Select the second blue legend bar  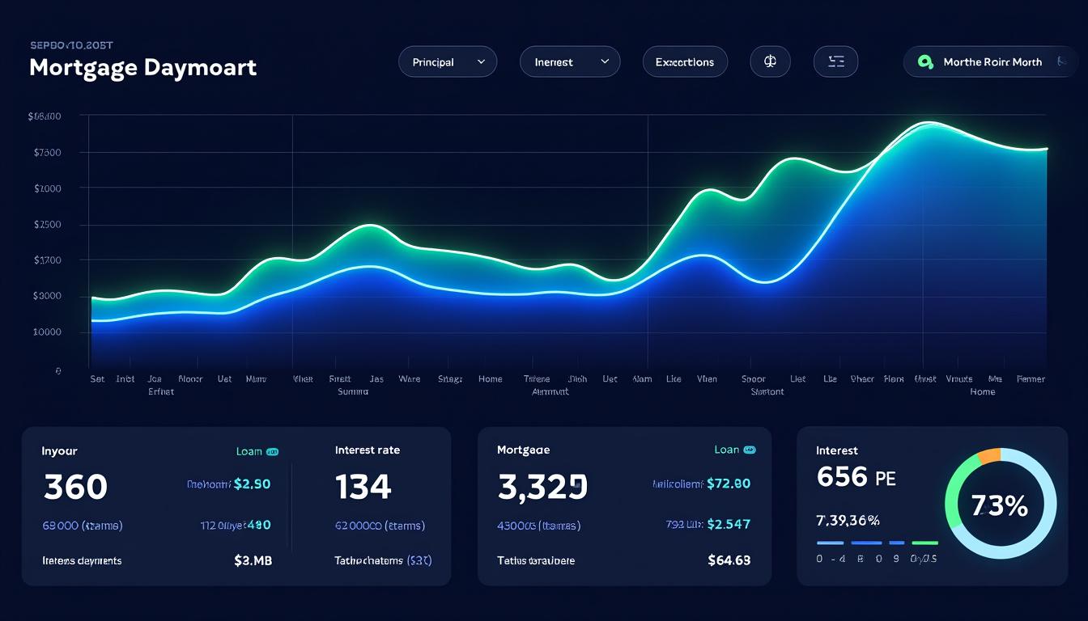pyautogui.click(x=866, y=543)
